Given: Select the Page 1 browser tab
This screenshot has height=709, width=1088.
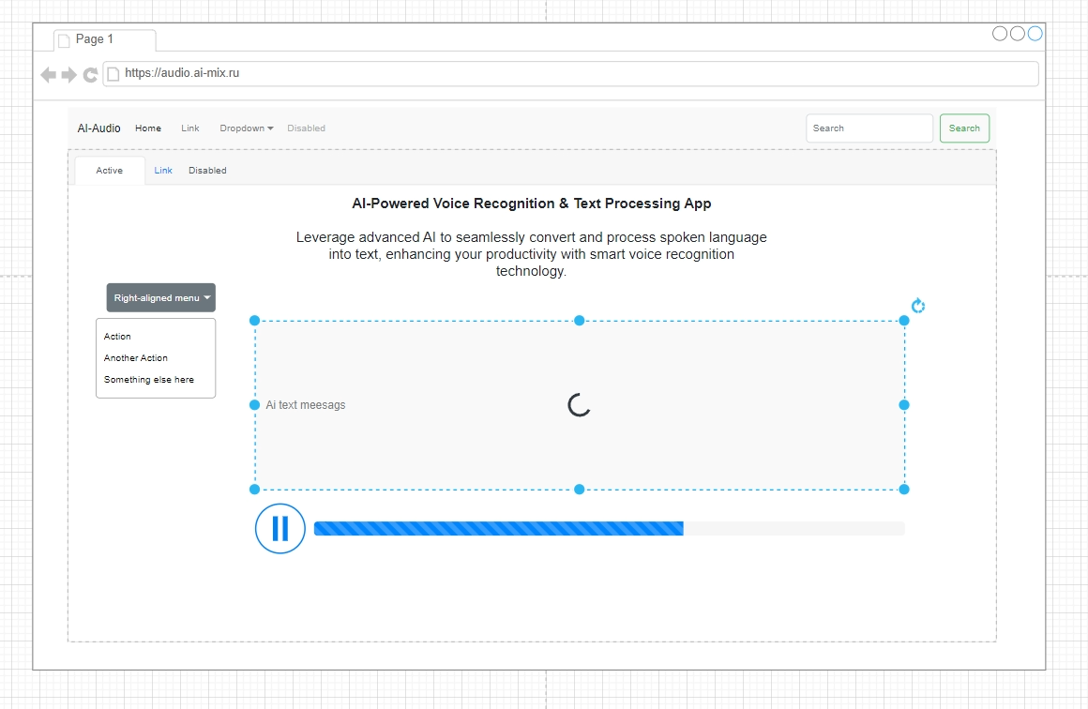Looking at the screenshot, I should (x=105, y=39).
